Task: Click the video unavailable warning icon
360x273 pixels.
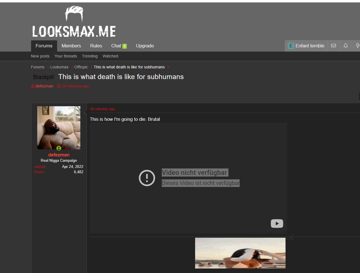Action: (x=147, y=178)
